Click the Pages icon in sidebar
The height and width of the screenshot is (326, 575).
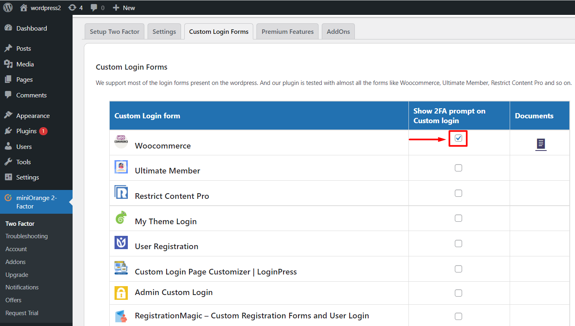(x=8, y=79)
